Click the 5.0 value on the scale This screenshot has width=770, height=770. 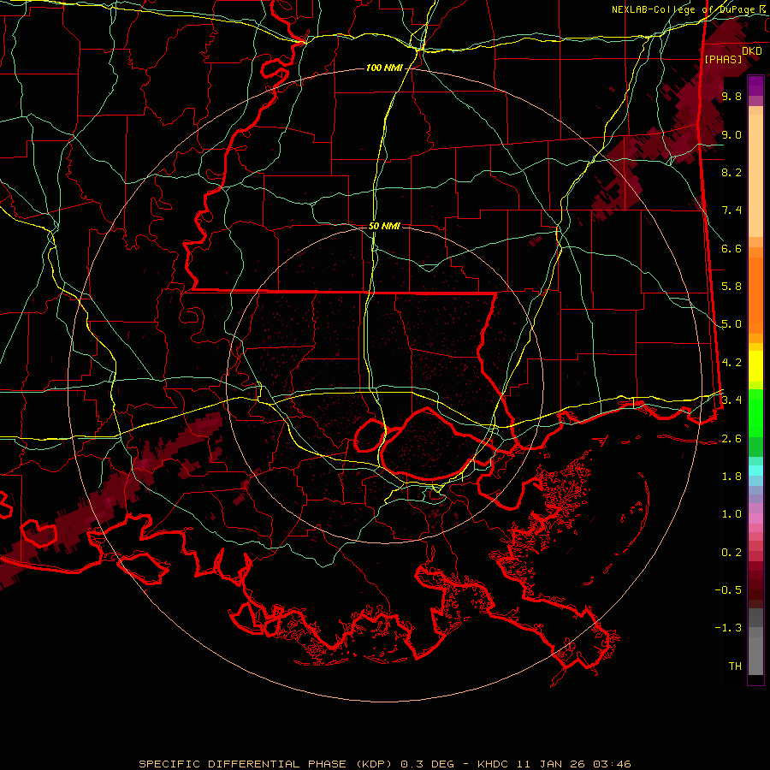[731, 324]
